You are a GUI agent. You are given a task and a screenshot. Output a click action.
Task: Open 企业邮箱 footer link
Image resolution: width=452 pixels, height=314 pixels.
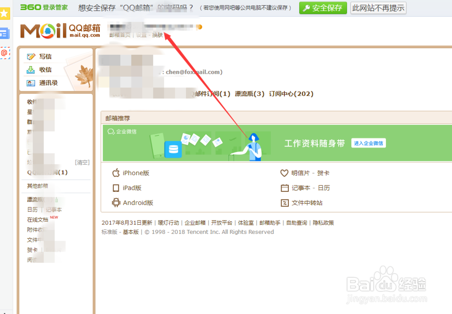pos(195,223)
